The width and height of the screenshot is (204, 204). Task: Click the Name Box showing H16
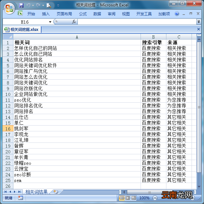click(x=25, y=22)
